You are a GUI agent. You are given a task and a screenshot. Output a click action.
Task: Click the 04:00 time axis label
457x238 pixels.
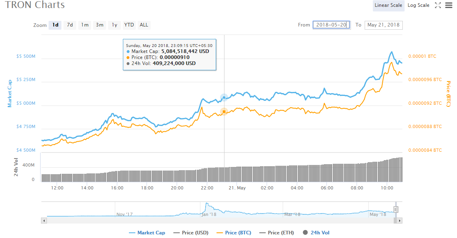tap(297, 188)
